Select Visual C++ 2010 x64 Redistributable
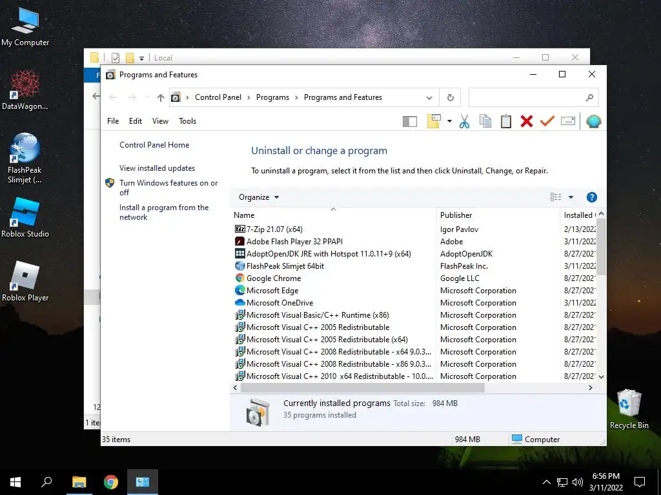The image size is (661, 495). click(340, 376)
